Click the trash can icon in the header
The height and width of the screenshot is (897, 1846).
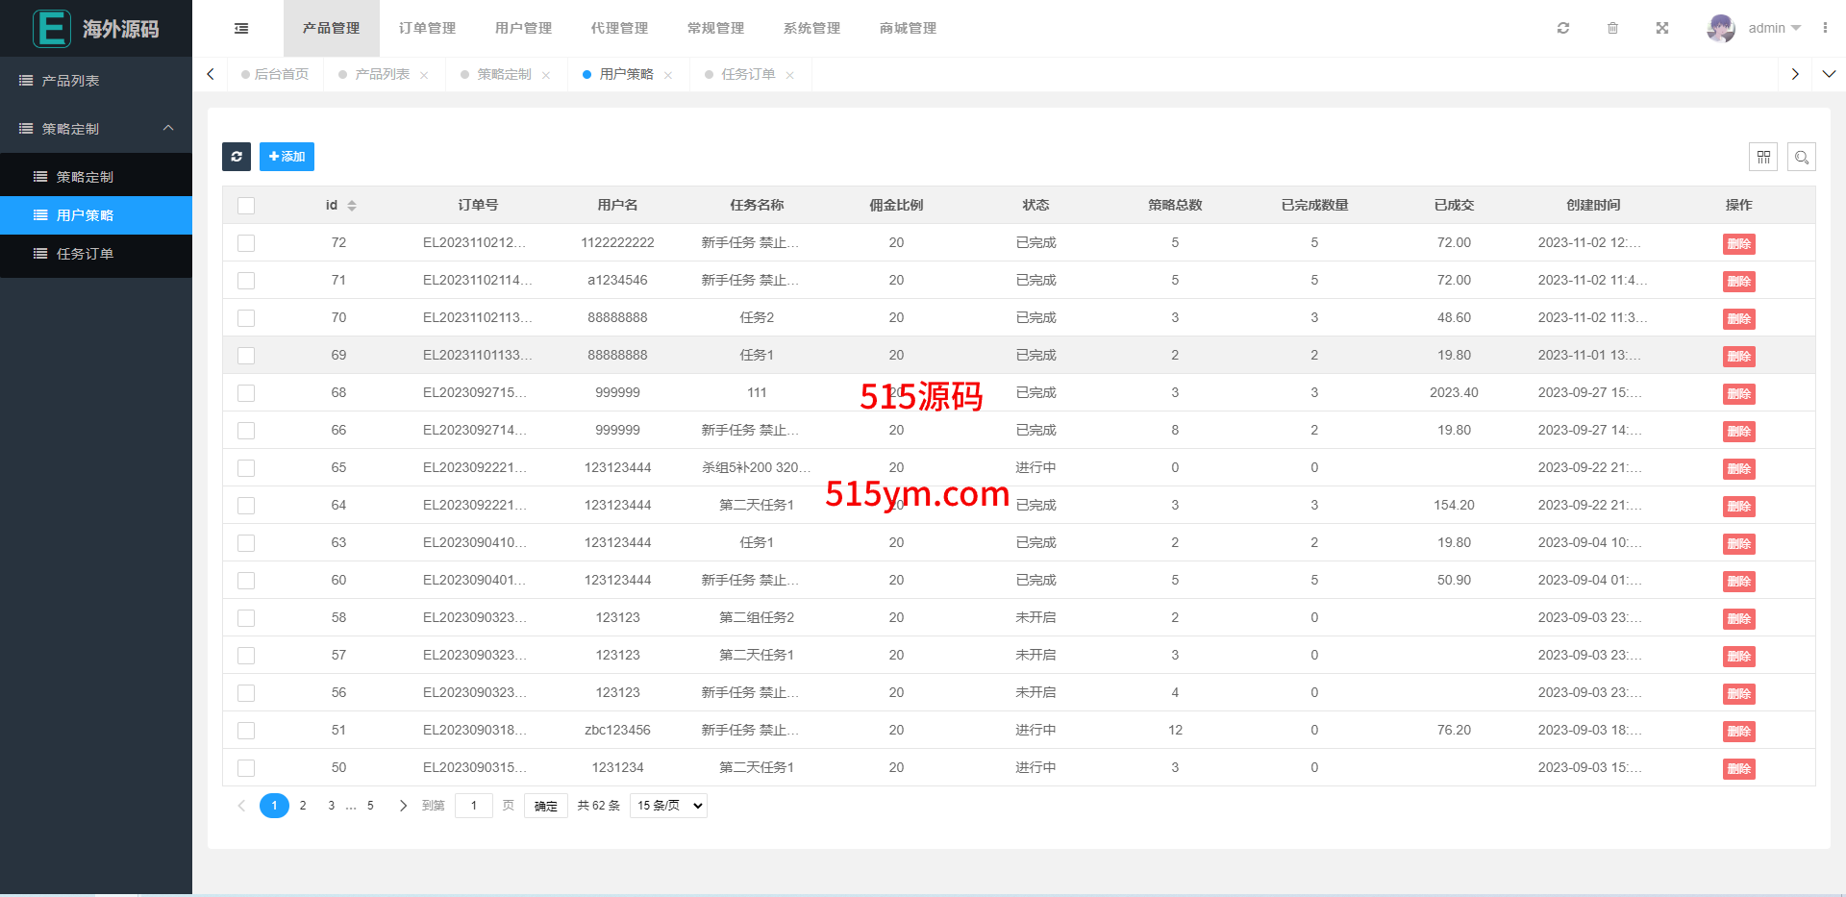coord(1612,29)
